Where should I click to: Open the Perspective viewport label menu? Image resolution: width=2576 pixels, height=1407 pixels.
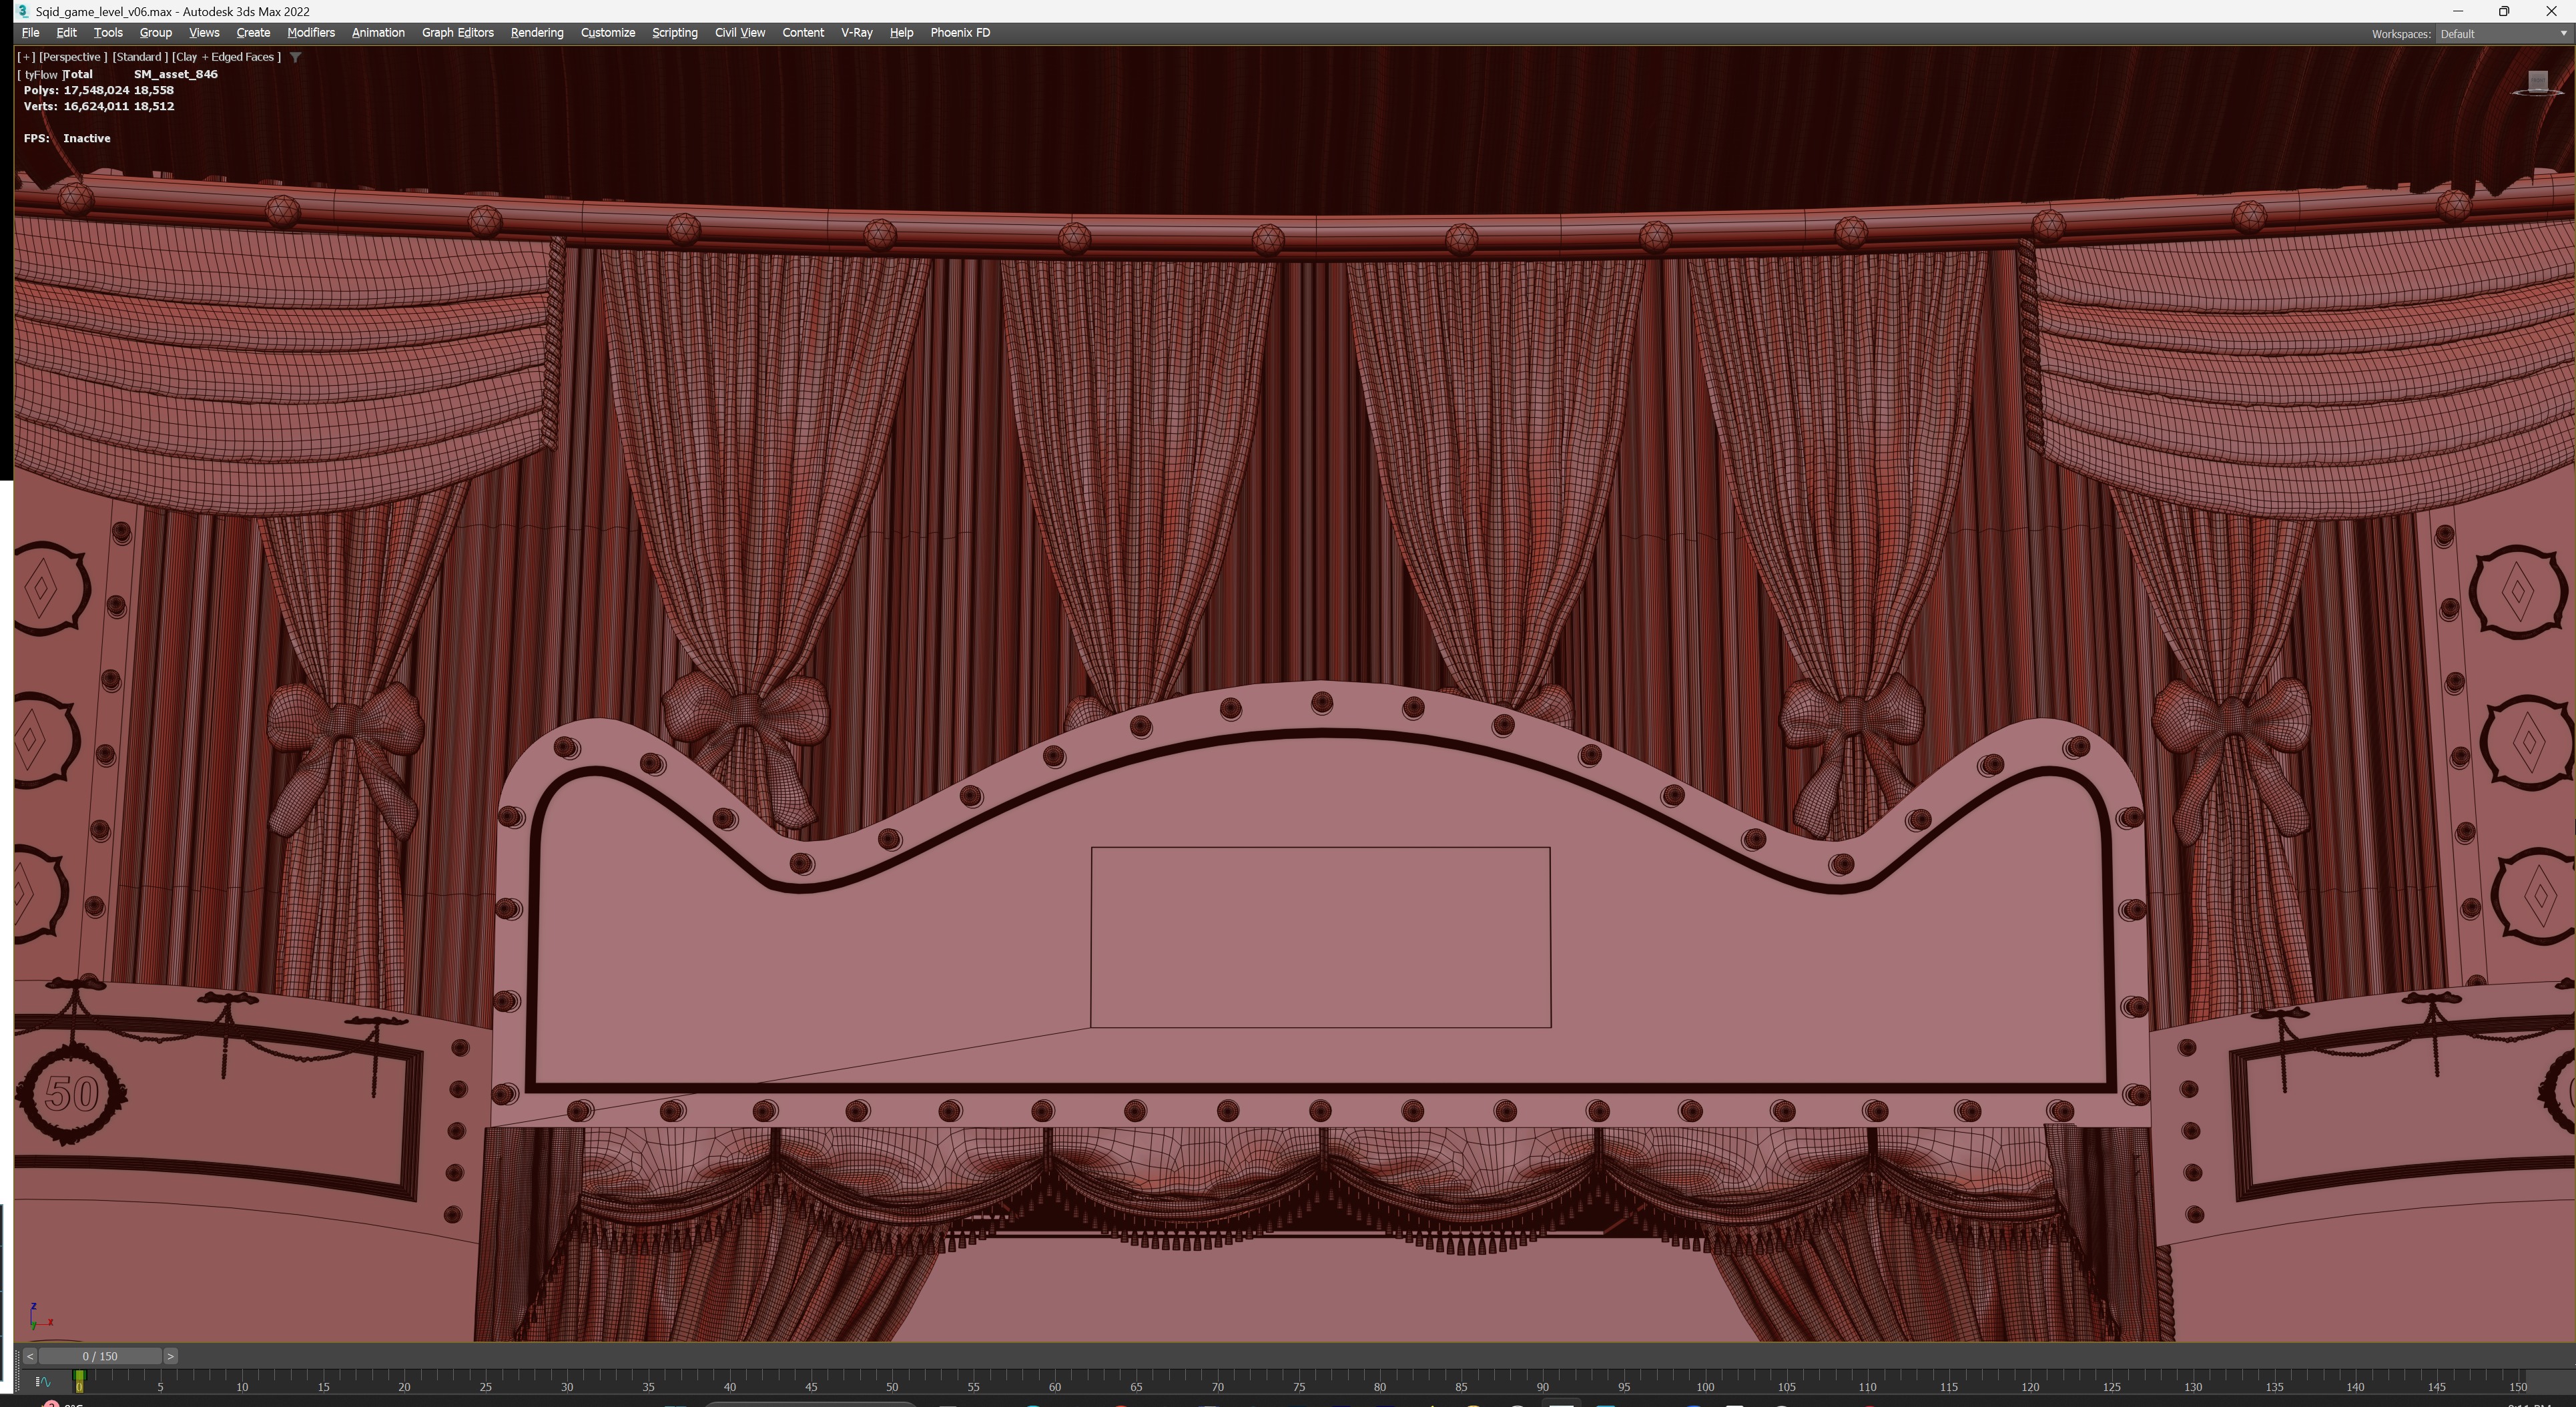pyautogui.click(x=72, y=57)
